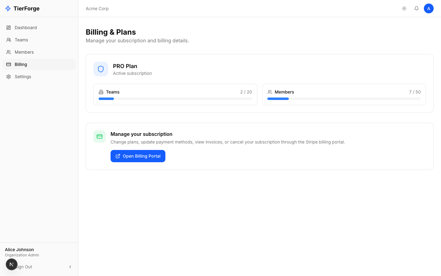
Task: Open the Settings page
Action: coord(39,77)
